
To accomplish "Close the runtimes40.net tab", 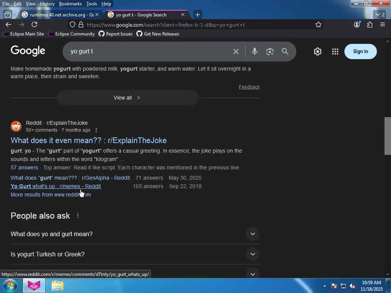I will tap(97, 15).
